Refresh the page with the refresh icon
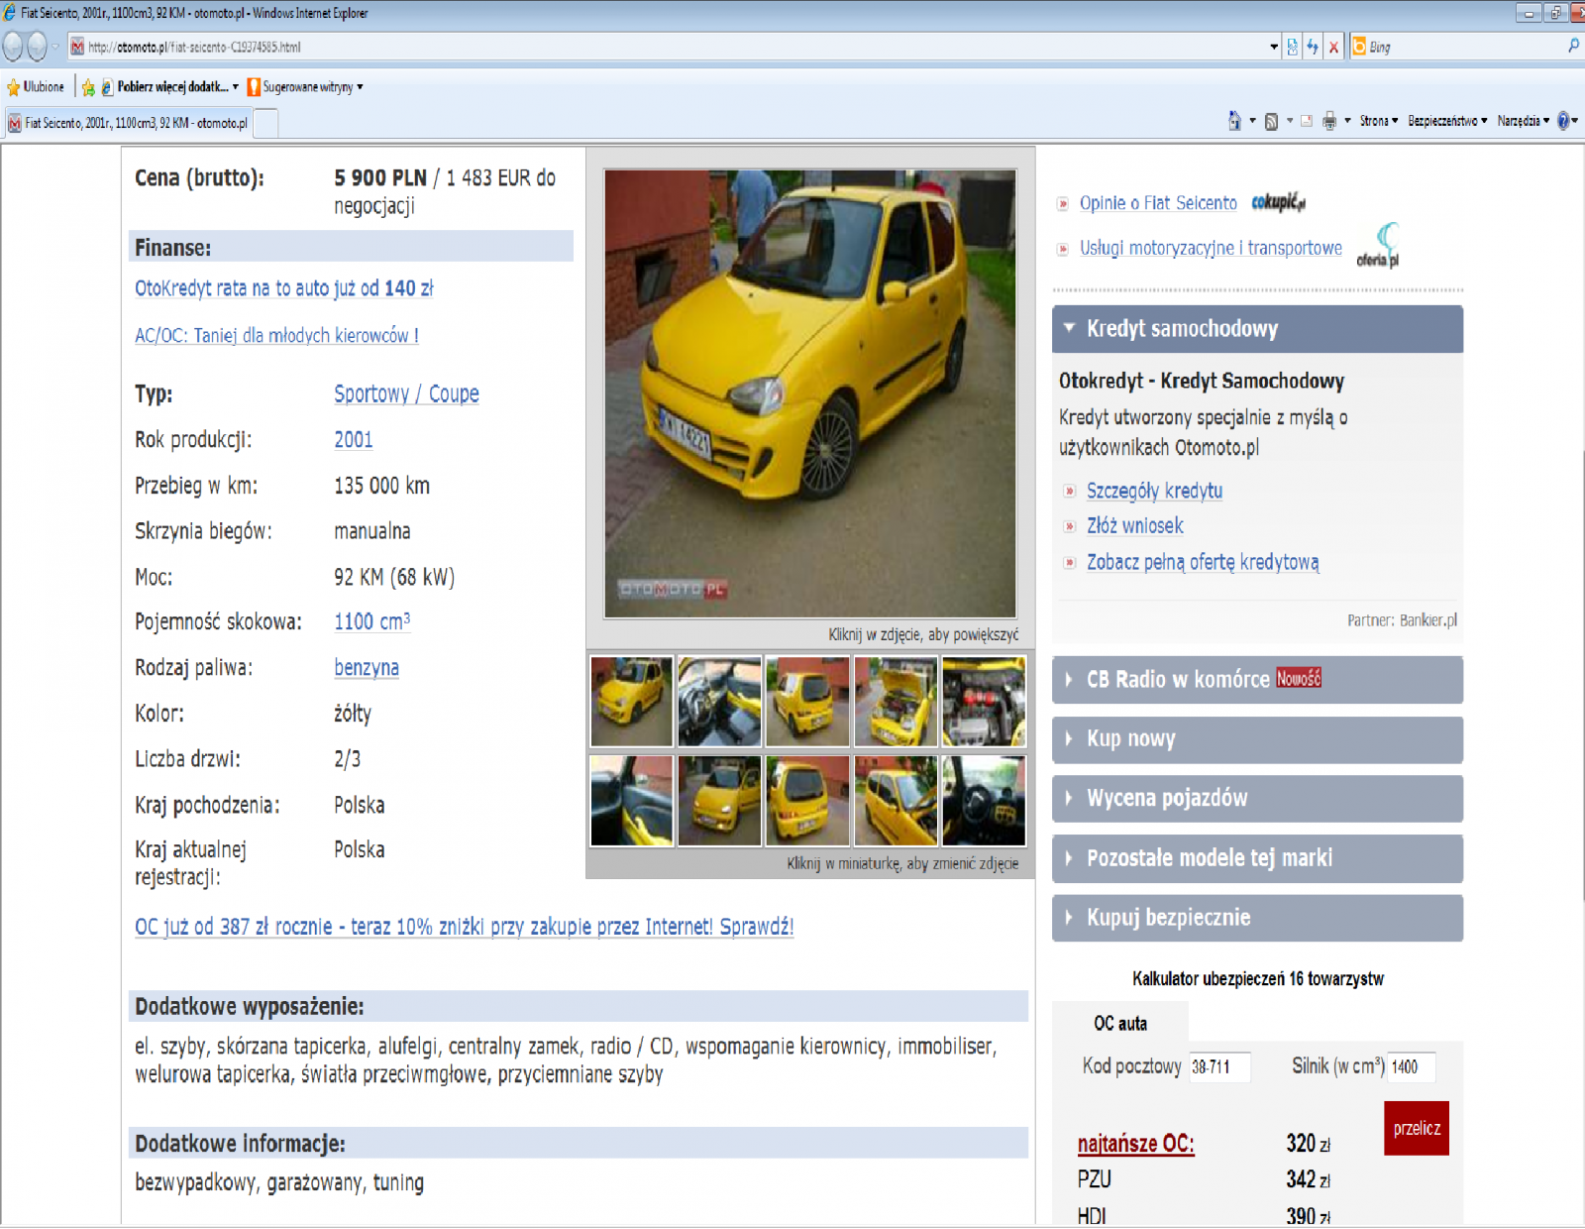 pos(1313,47)
